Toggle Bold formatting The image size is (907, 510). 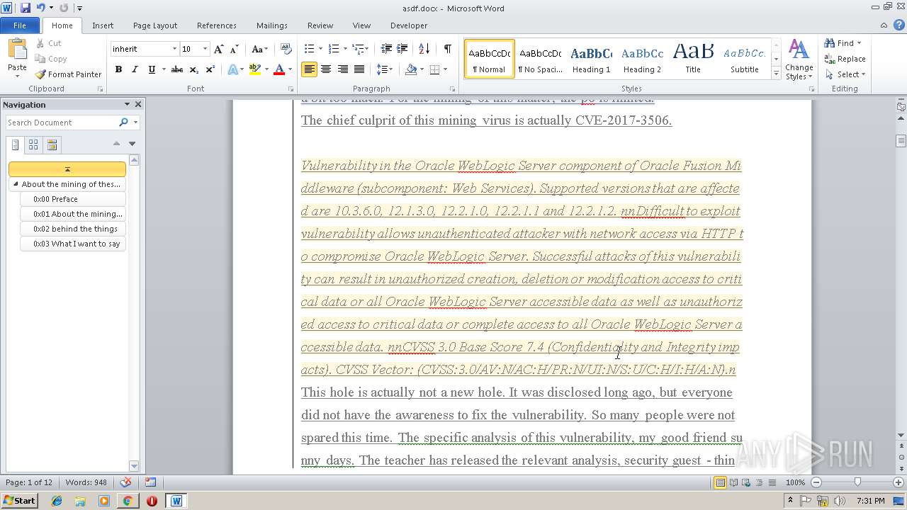pos(118,69)
